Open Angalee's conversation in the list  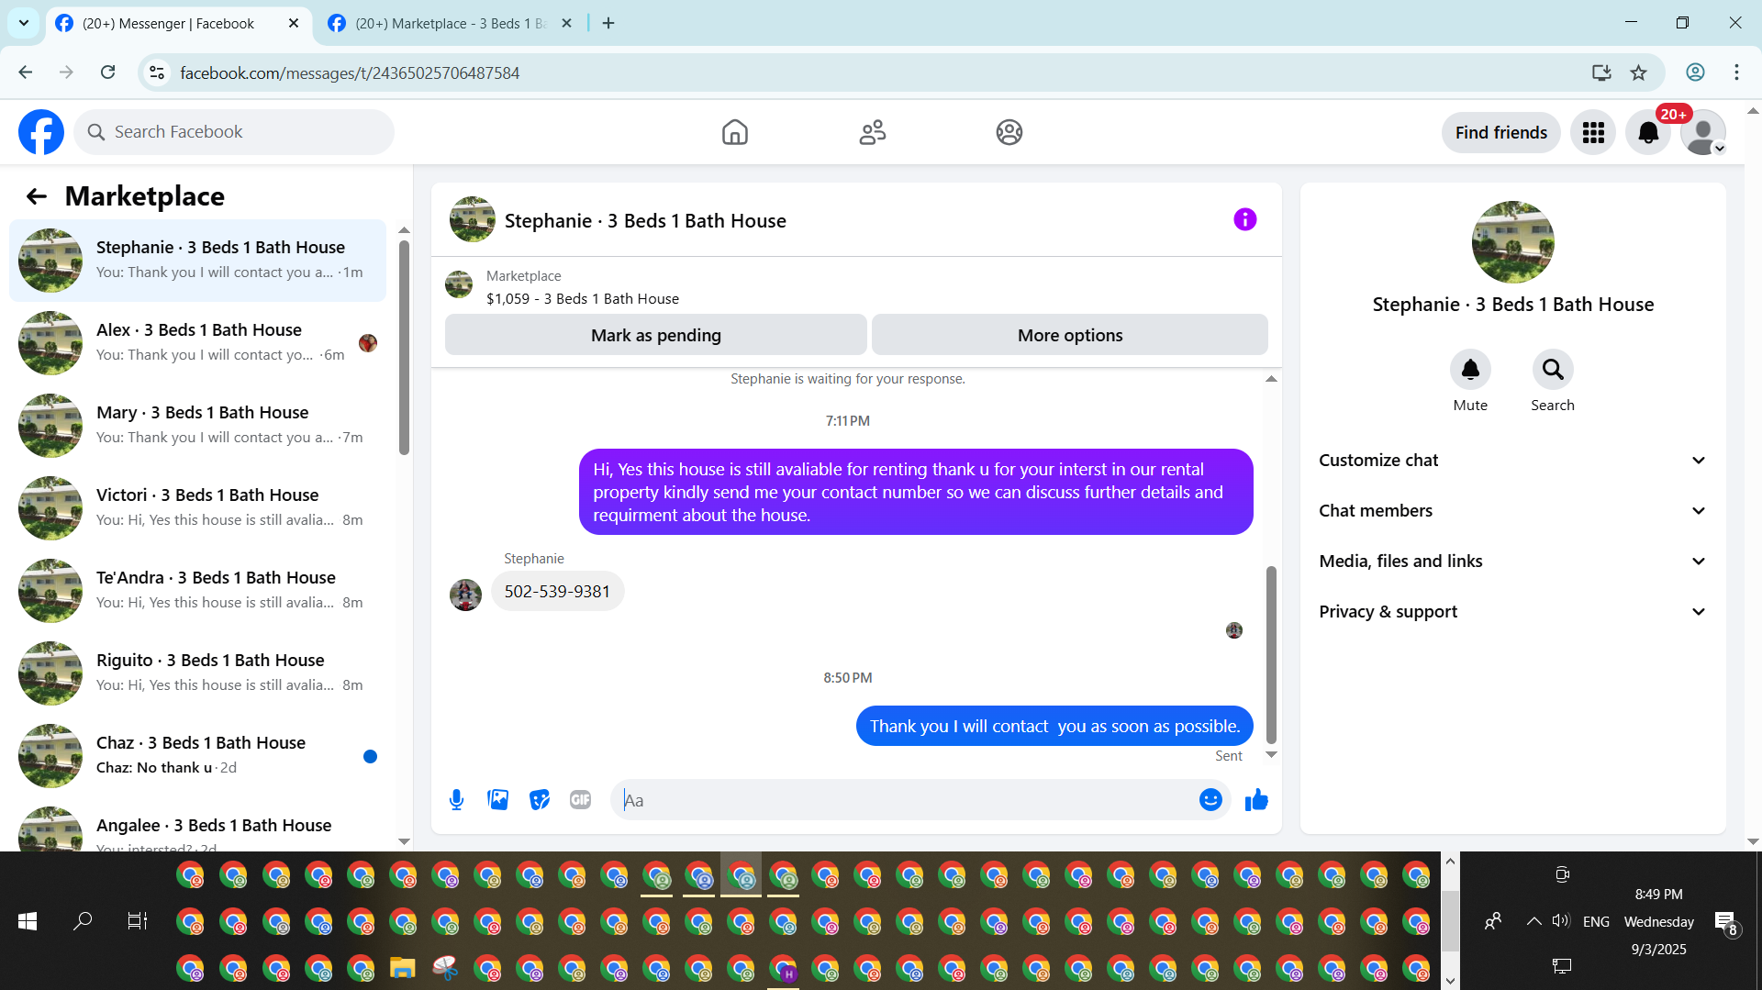click(x=197, y=827)
